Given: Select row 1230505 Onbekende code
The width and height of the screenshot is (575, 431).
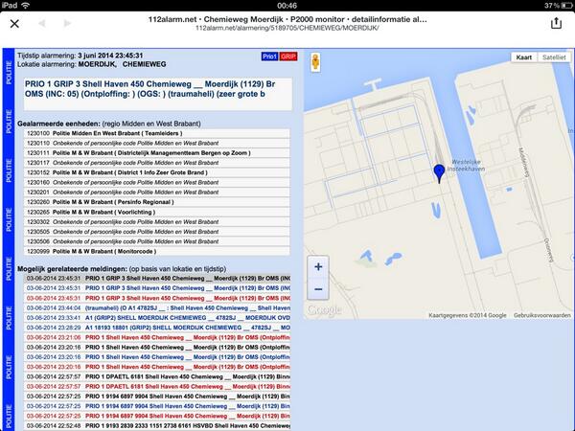Looking at the screenshot, I should coord(157,232).
